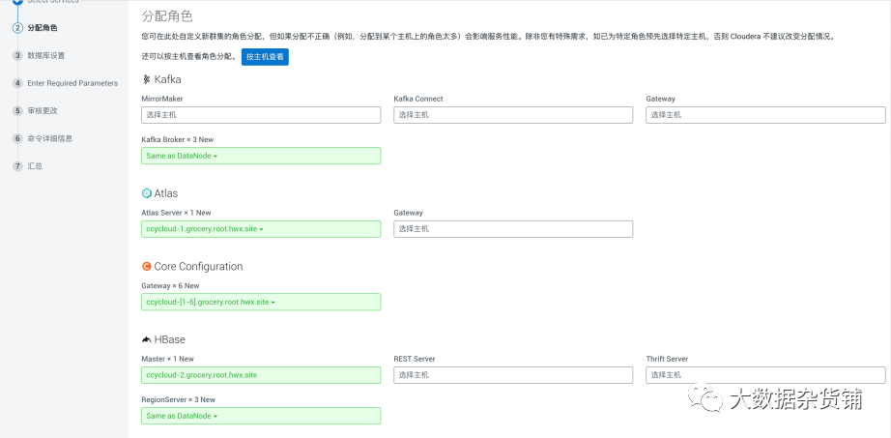
Task: Click the Gateway × 6 New label
Action: tap(170, 285)
